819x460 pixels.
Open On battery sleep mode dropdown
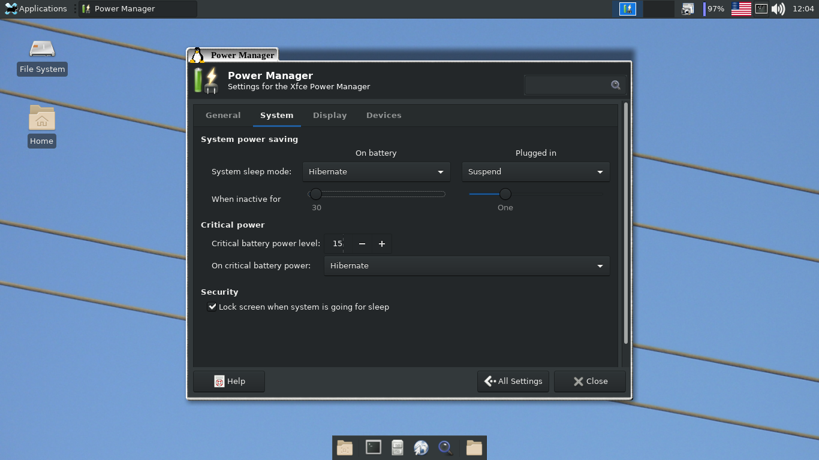click(377, 172)
